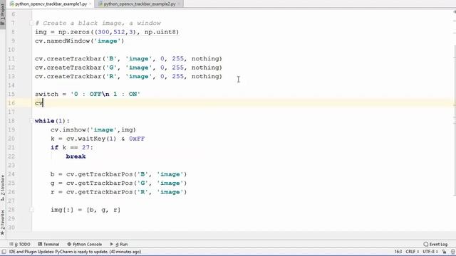Change CRLF line separator setting
The image size is (456, 256).
pyautogui.click(x=412, y=252)
